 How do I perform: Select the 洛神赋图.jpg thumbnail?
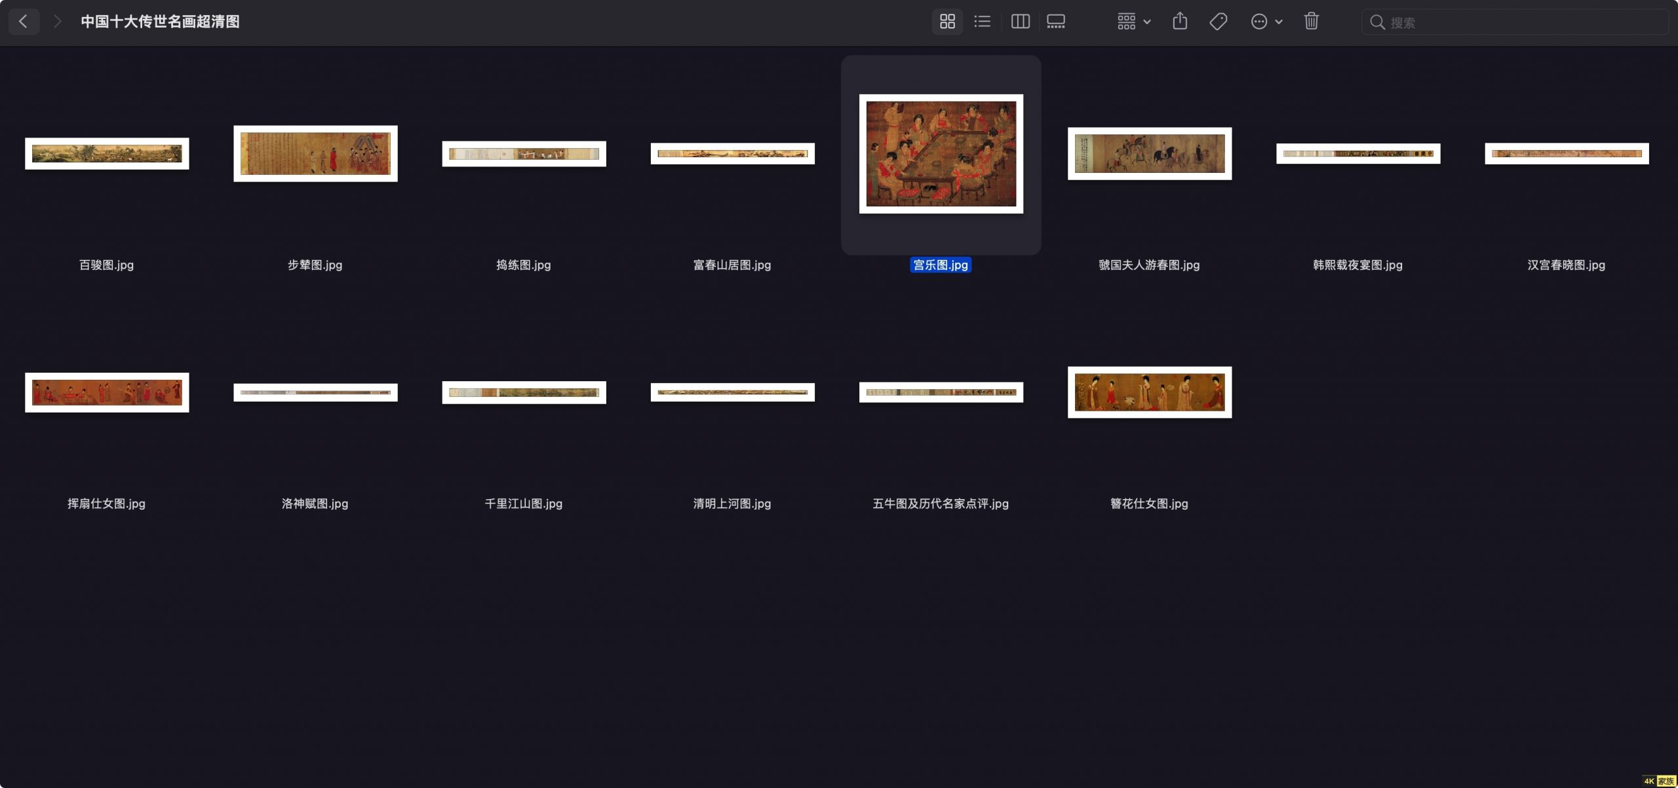pos(315,392)
